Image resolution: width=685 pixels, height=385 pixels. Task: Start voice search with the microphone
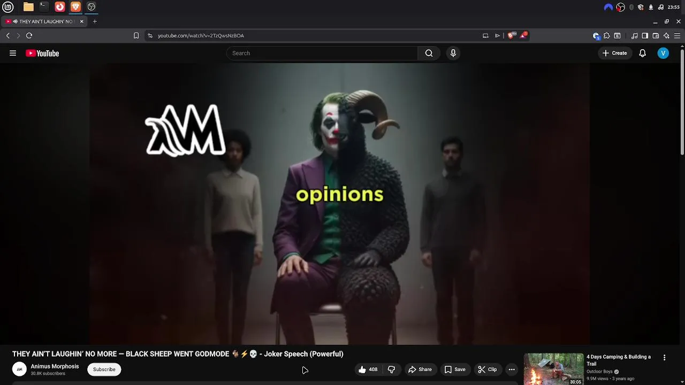pyautogui.click(x=453, y=53)
